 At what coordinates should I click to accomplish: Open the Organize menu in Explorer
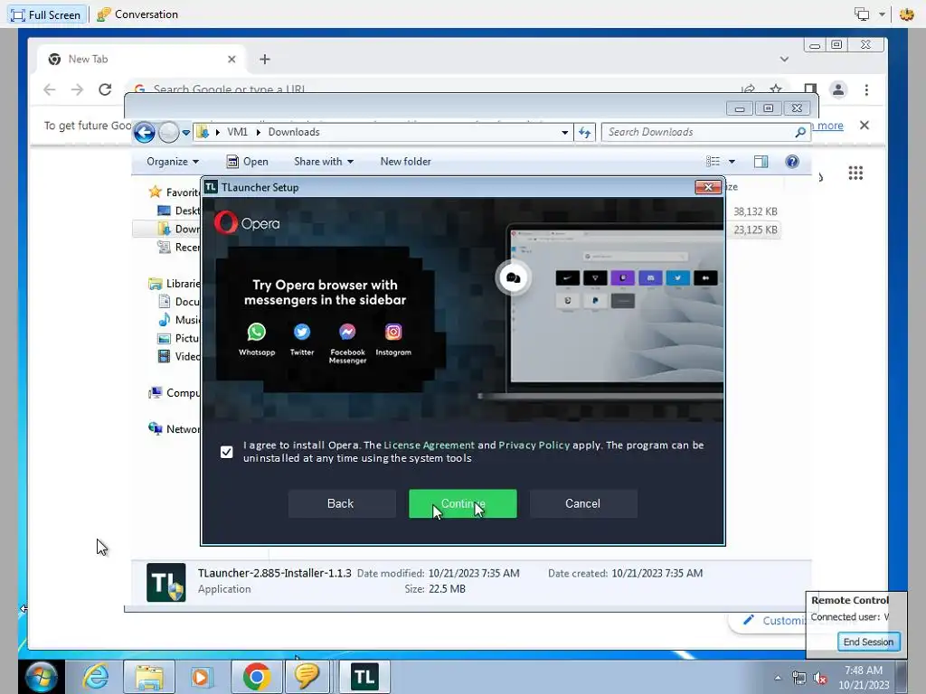pyautogui.click(x=173, y=162)
